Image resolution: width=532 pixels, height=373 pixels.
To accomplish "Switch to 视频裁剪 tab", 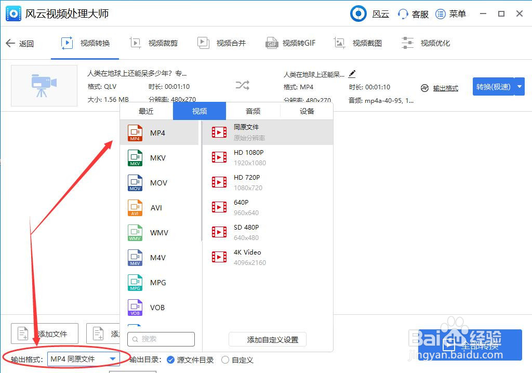I will [x=153, y=43].
